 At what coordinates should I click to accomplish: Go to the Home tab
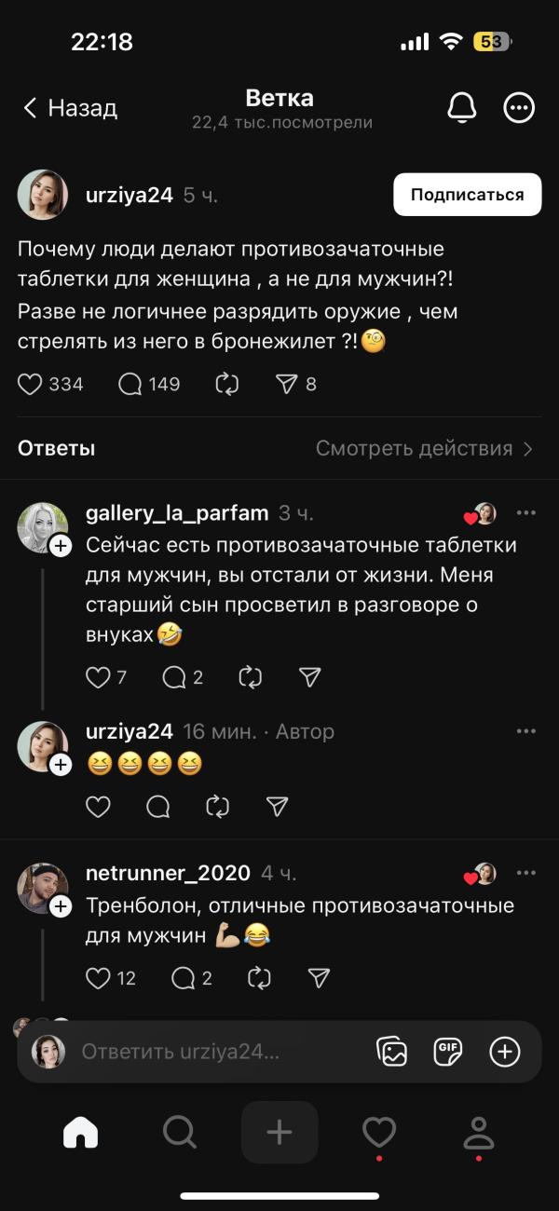tap(80, 1132)
